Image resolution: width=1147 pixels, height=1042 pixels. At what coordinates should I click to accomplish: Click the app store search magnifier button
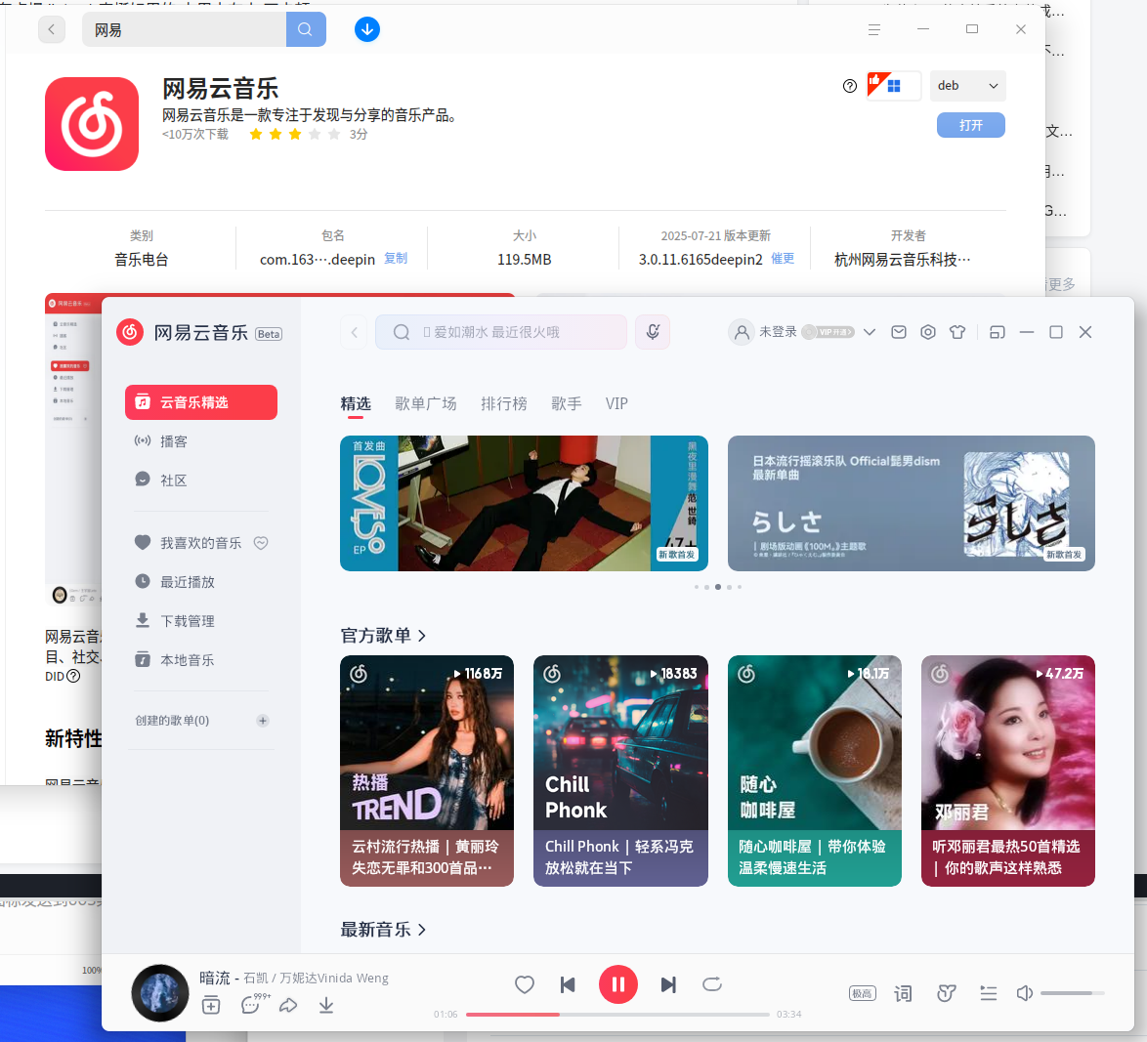[x=306, y=29]
